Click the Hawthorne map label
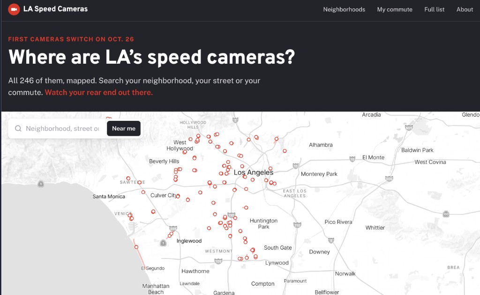This screenshot has height=295, width=480. coord(195,271)
